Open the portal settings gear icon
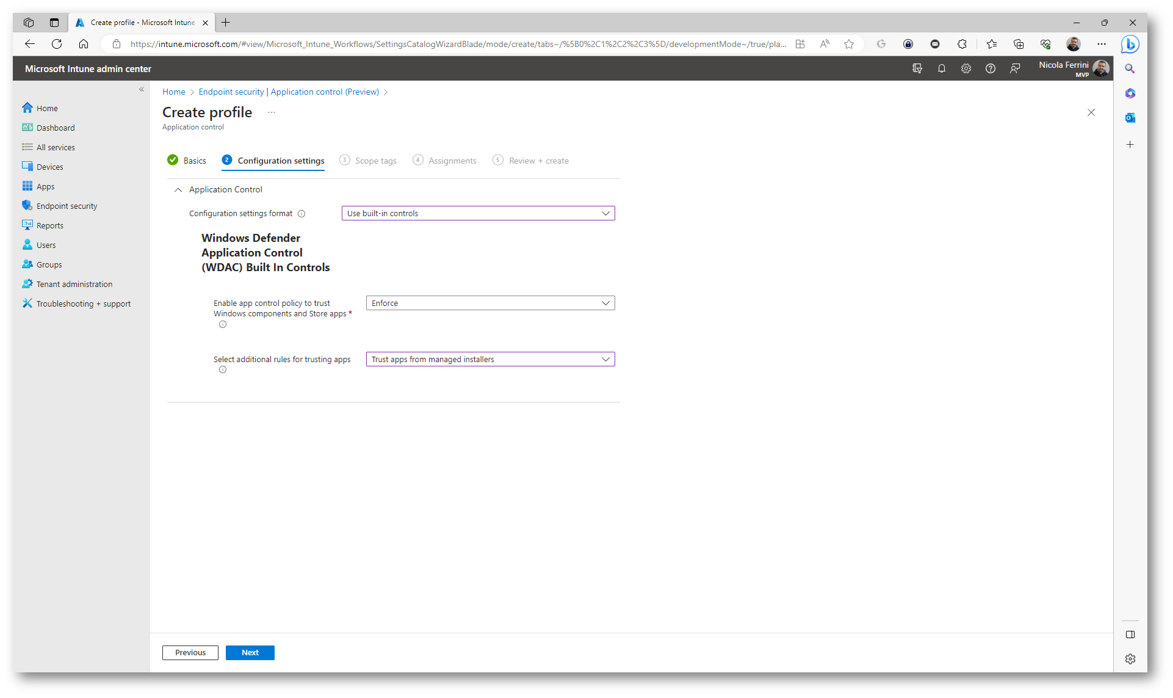Screen dimensions: 1173x698 (966, 69)
